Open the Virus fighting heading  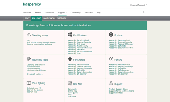(x=38, y=83)
